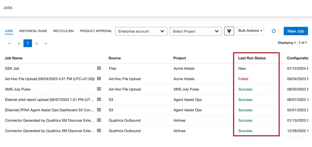The image size is (312, 147).
Task: Open hamburger menu for DSX Job
Action: click(x=99, y=68)
